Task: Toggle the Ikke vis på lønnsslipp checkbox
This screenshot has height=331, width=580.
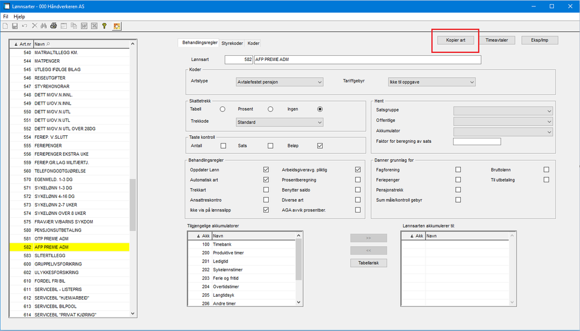Action: [x=266, y=210]
